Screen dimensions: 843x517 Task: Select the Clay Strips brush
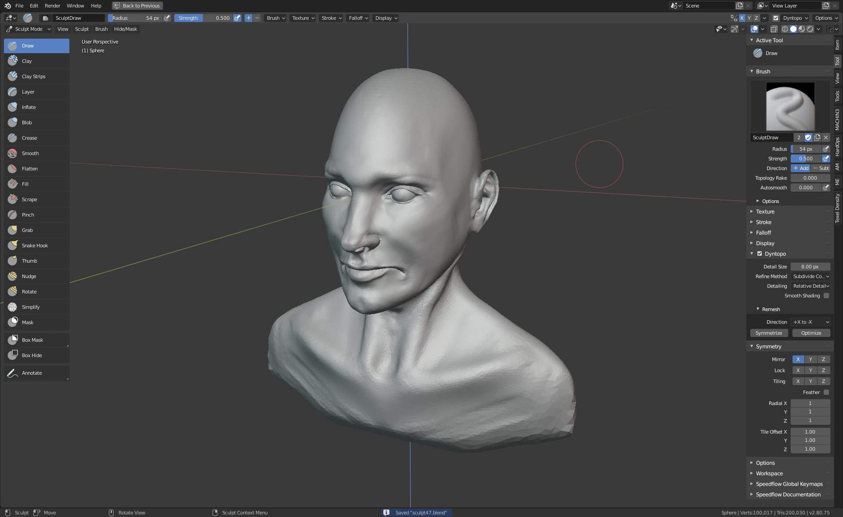[x=33, y=76]
